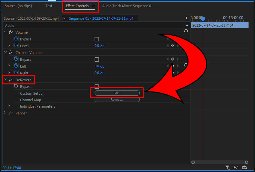
Task: Click the export icon at panel bottom
Action: click(245, 167)
